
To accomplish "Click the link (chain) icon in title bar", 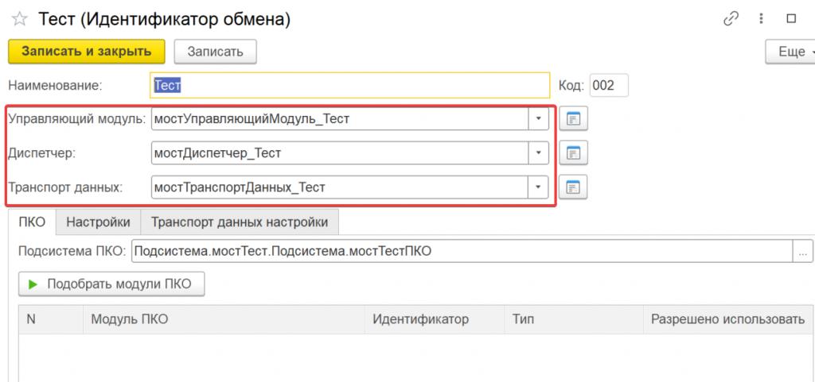I will (x=731, y=18).
